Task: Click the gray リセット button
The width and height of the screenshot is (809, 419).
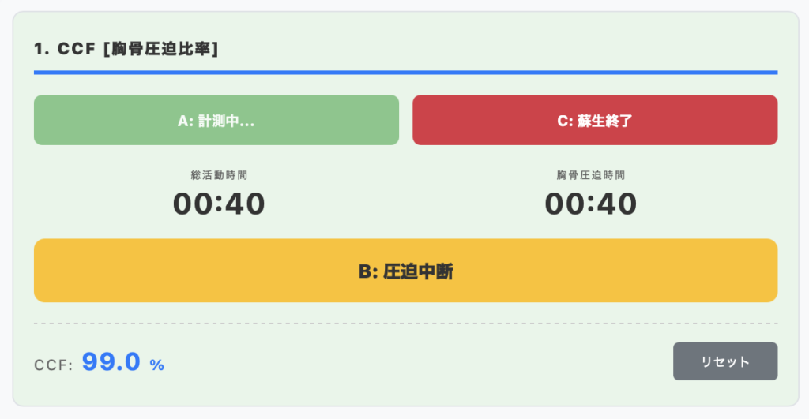Action: coord(724,361)
